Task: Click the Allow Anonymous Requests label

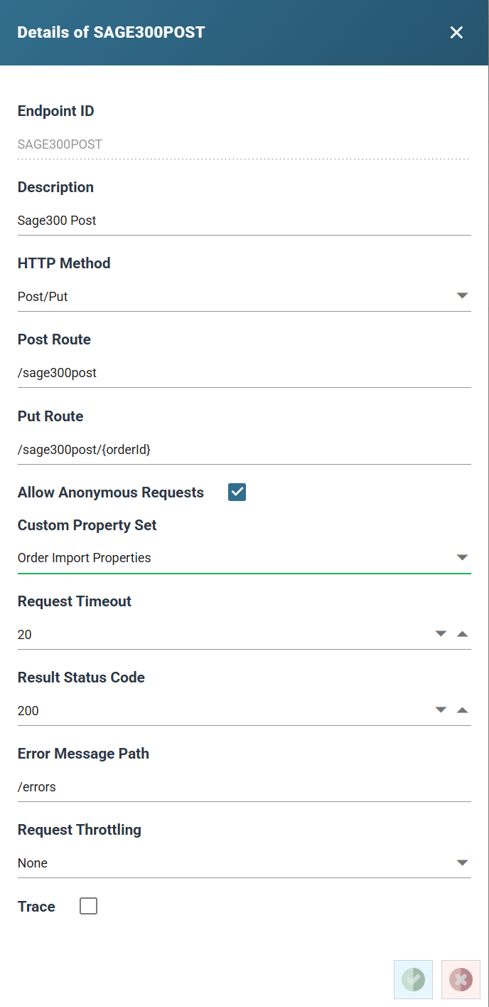Action: (111, 492)
